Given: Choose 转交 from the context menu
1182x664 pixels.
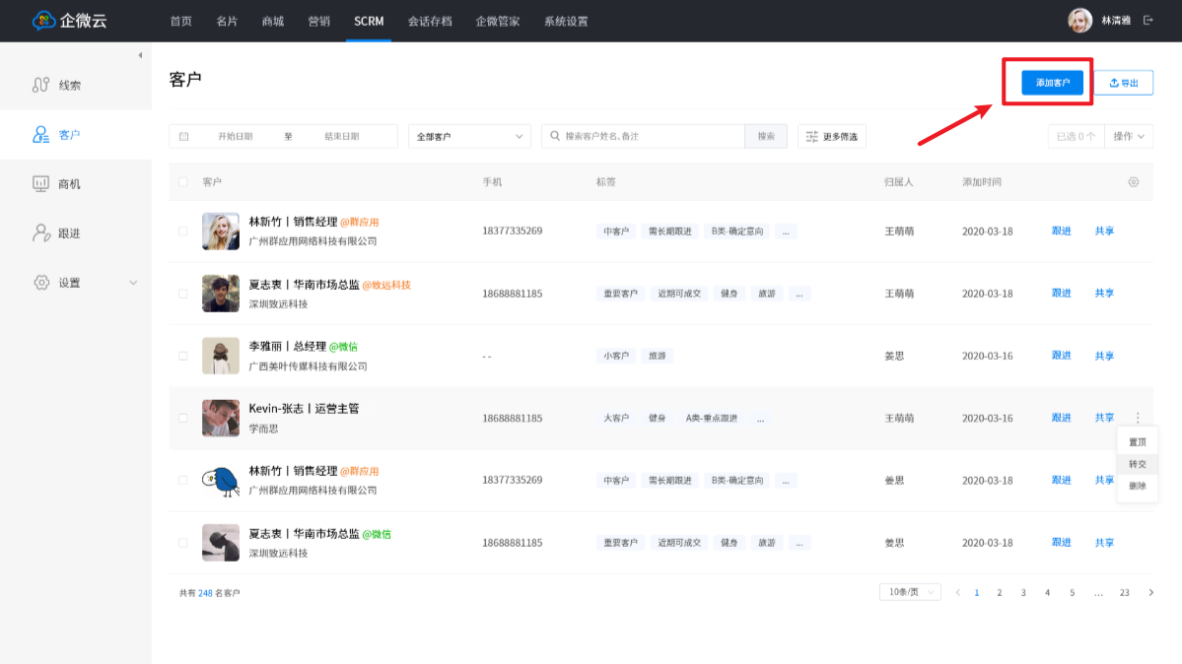Looking at the screenshot, I should (x=1137, y=464).
